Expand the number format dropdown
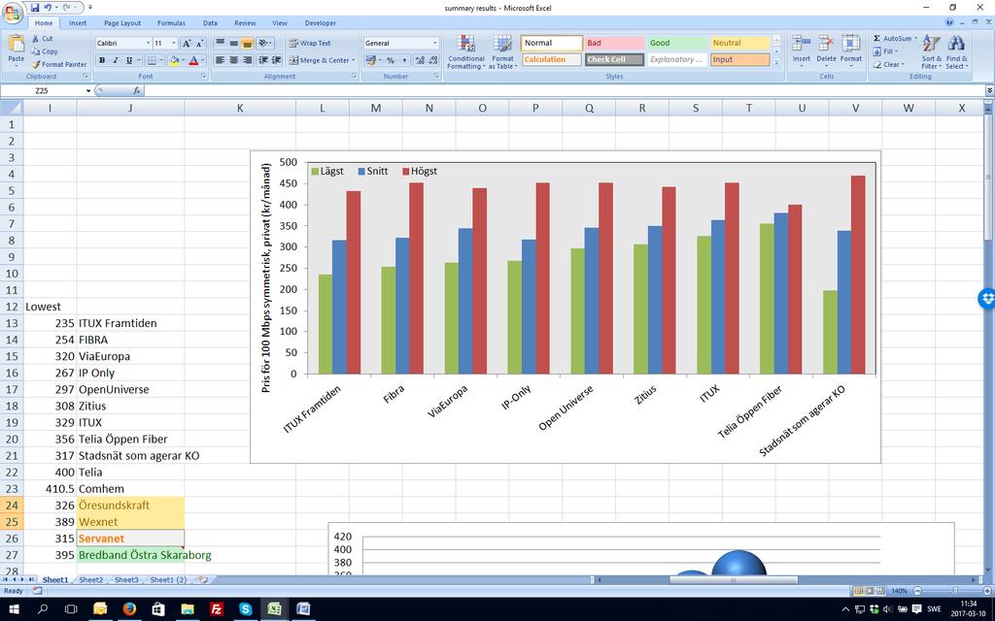Screen dimensions: 995x621 434,43
